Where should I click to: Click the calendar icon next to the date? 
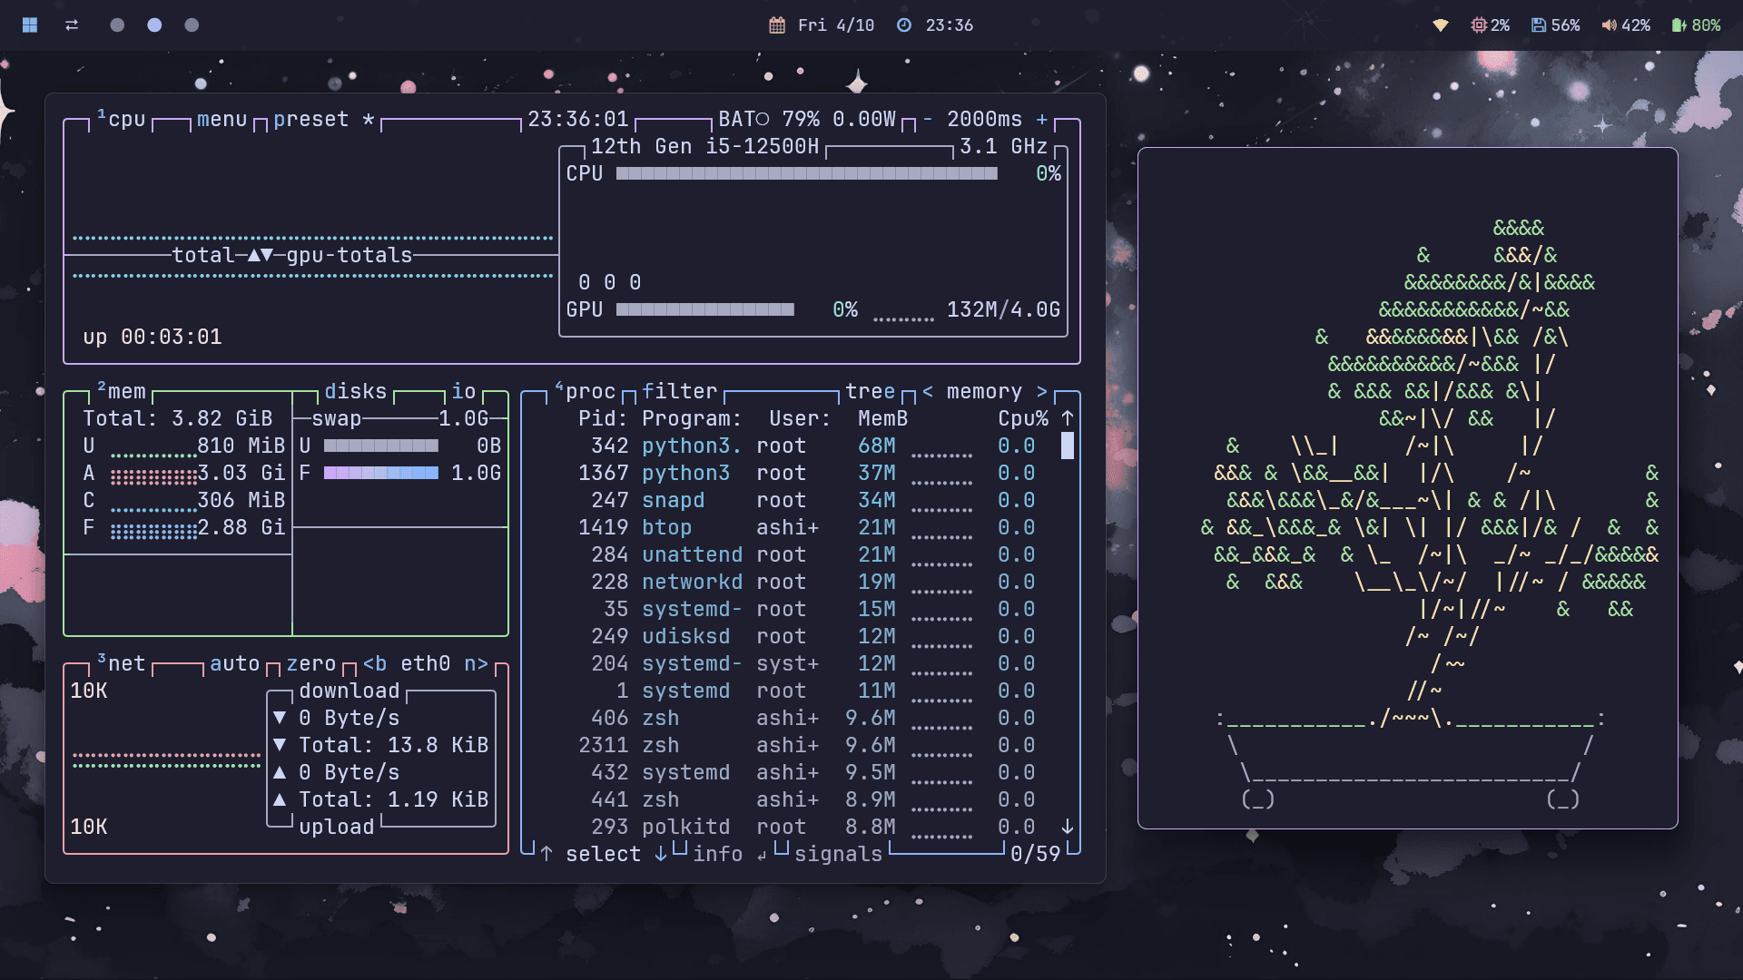(777, 25)
